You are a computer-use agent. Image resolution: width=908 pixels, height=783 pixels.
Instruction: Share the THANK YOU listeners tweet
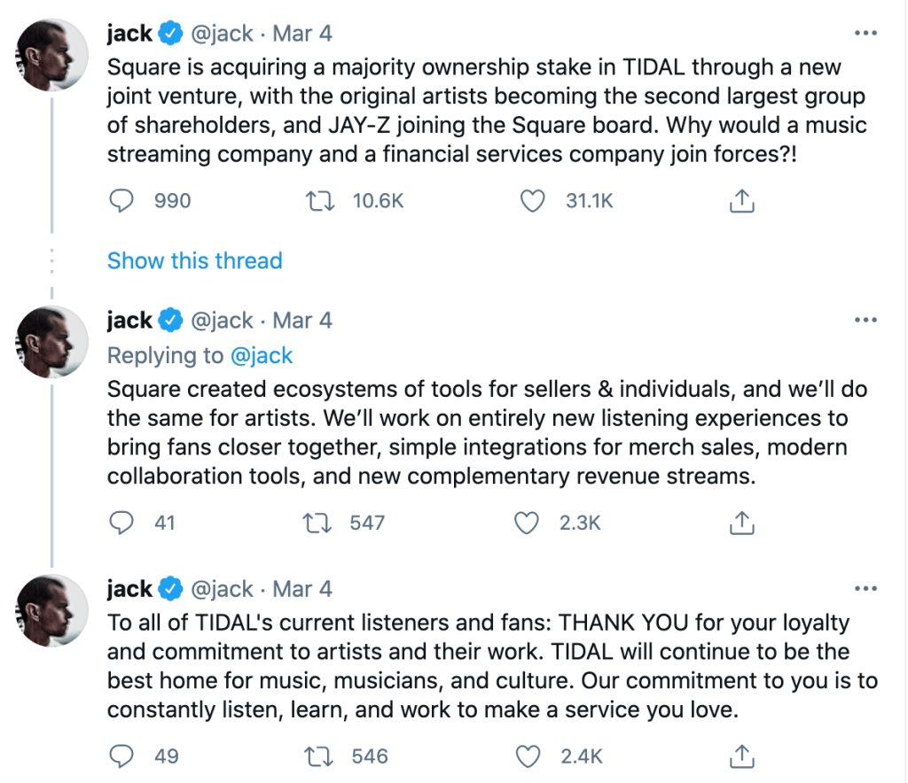(741, 756)
